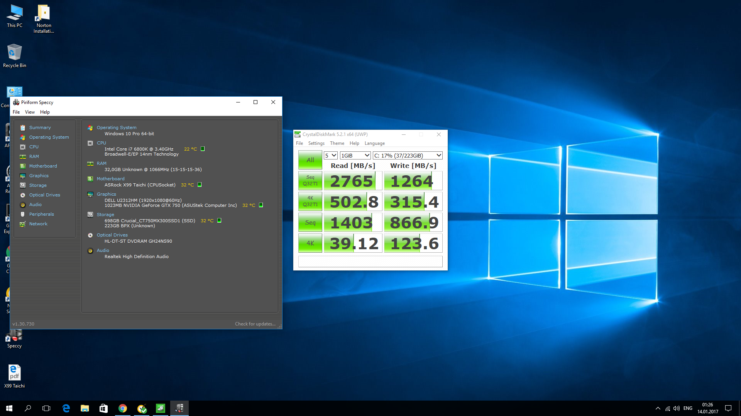Viewport: 741px width, 416px height.
Task: Select the Peripherals sidebar item
Action: click(41, 214)
